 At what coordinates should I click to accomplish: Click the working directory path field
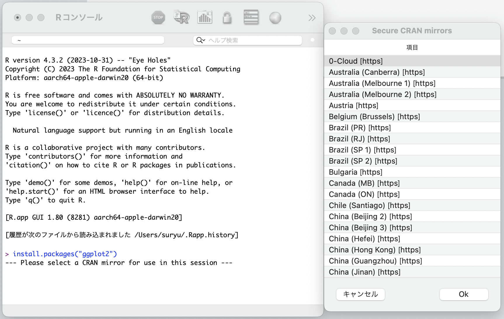[x=88, y=40]
